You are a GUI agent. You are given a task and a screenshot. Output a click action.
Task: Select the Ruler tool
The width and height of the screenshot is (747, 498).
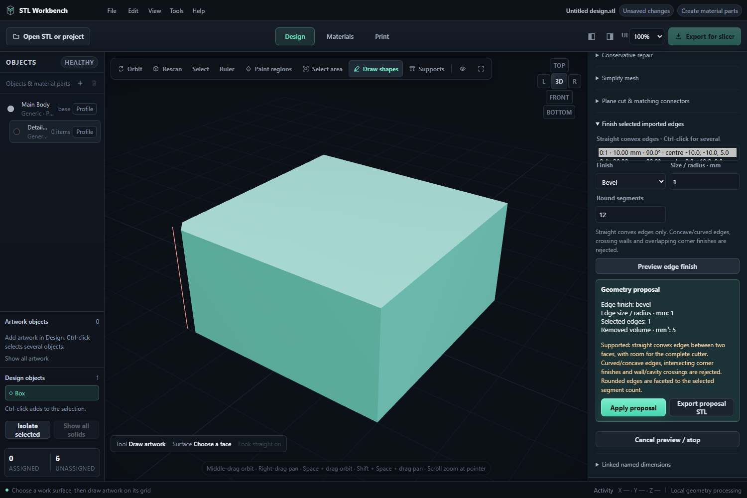(227, 69)
